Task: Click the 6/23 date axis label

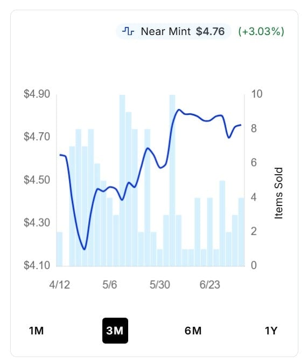Action: click(210, 284)
